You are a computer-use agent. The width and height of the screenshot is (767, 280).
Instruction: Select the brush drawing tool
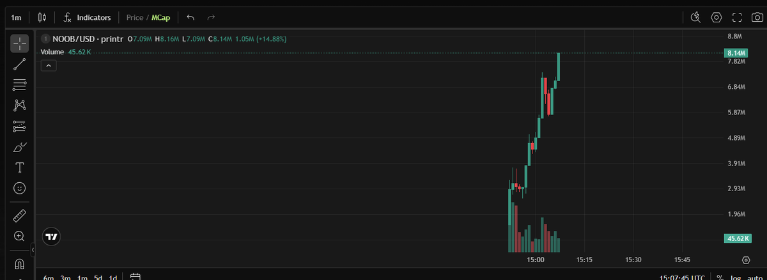click(20, 147)
